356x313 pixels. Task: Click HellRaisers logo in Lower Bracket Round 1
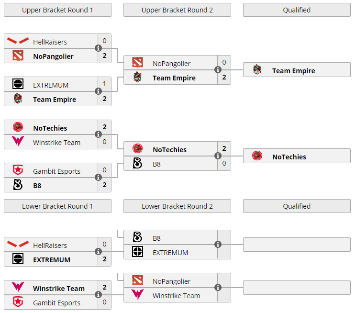[x=18, y=245]
